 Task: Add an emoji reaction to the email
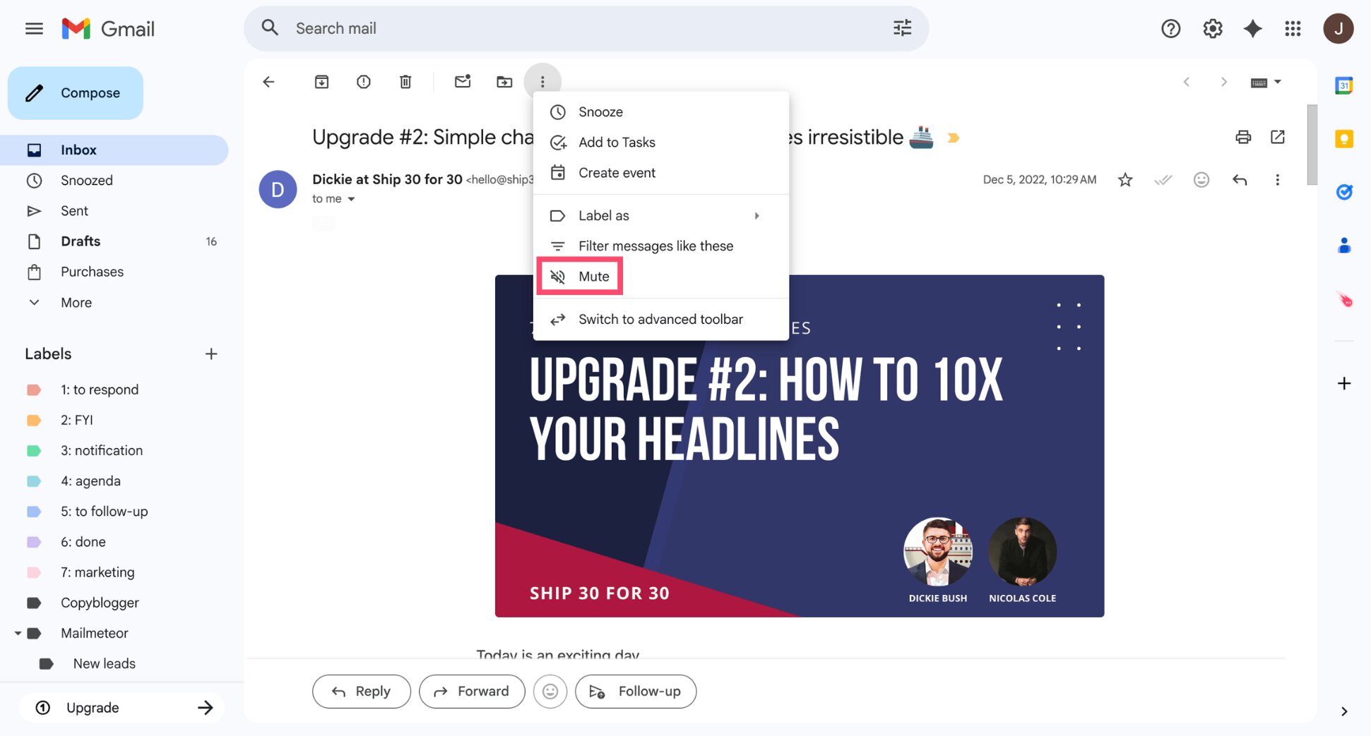point(1201,180)
